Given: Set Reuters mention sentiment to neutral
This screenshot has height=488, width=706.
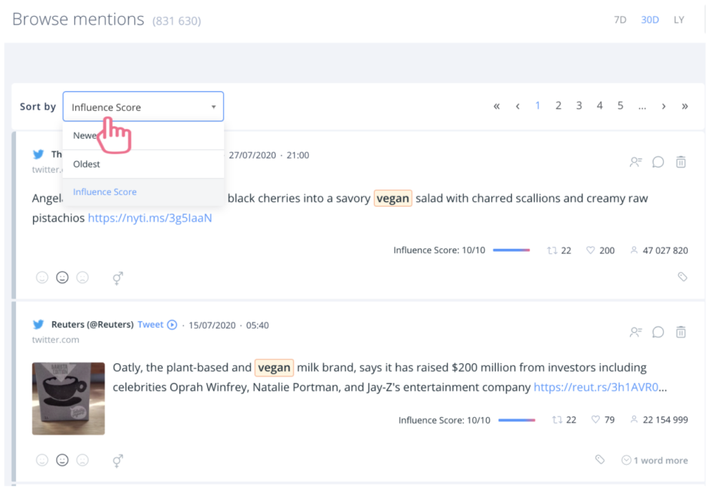Looking at the screenshot, I should tap(62, 460).
